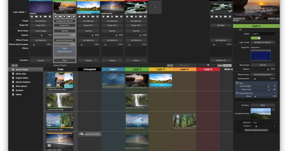This screenshot has width=288, height=151.
Task: Play the third layer column
Action: pyautogui.click(x=88, y=16)
